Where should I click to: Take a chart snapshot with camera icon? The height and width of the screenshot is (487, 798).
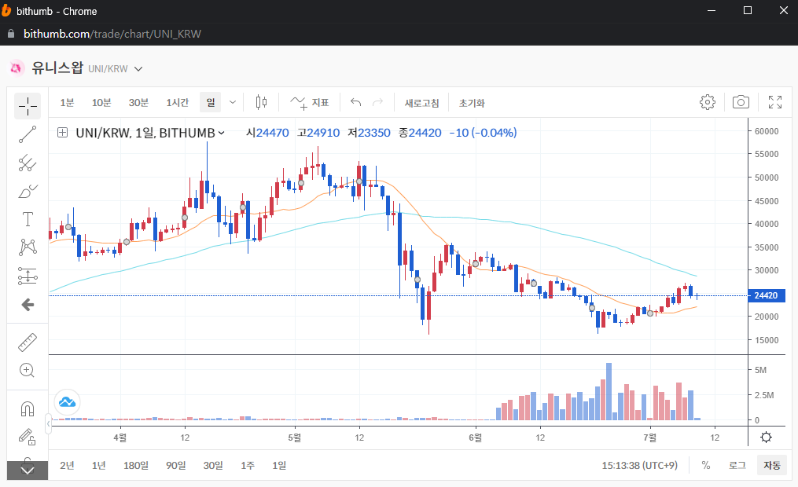pos(741,102)
